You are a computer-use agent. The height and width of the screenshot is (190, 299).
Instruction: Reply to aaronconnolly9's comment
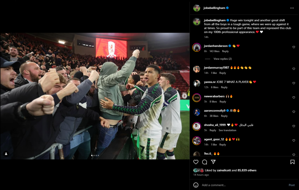coord(224,116)
